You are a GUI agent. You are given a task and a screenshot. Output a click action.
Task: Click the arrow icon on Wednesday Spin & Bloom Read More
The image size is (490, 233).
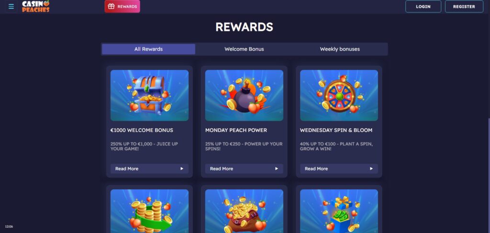coord(371,169)
